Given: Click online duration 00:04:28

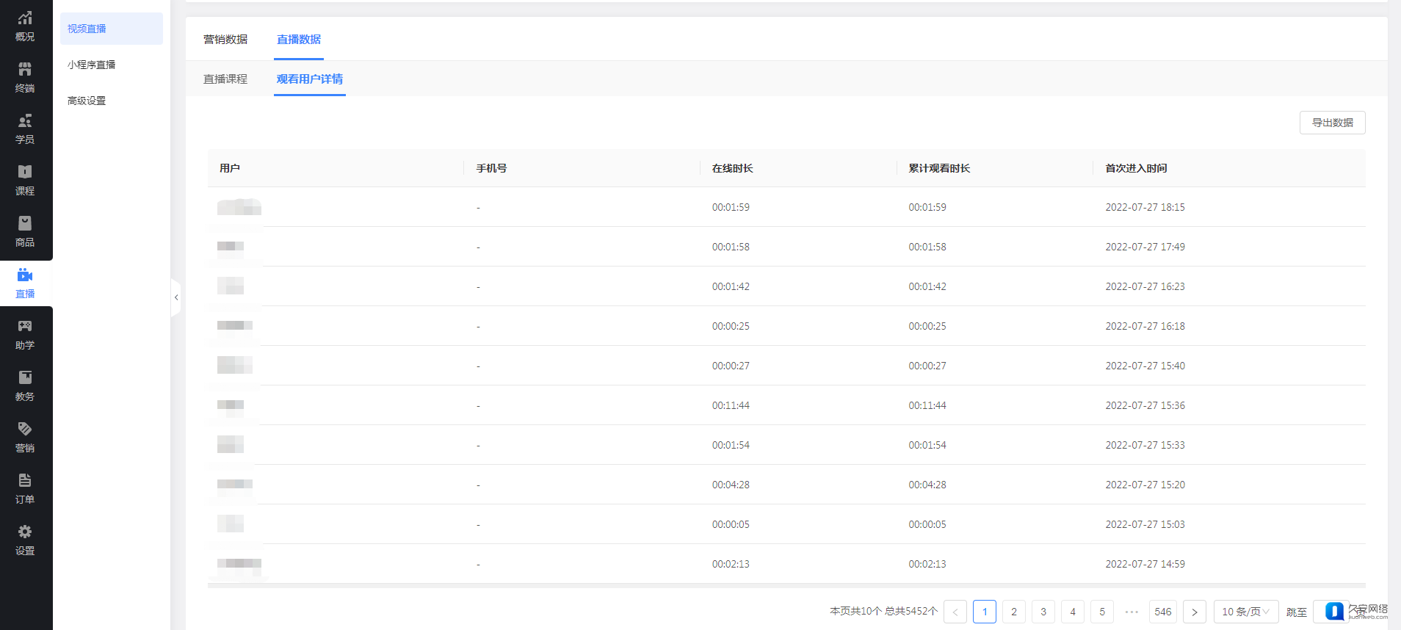Looking at the screenshot, I should click(731, 485).
